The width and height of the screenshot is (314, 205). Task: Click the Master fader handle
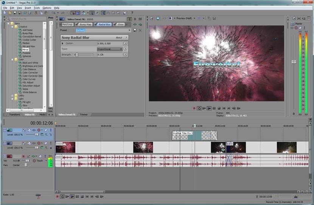click(294, 62)
